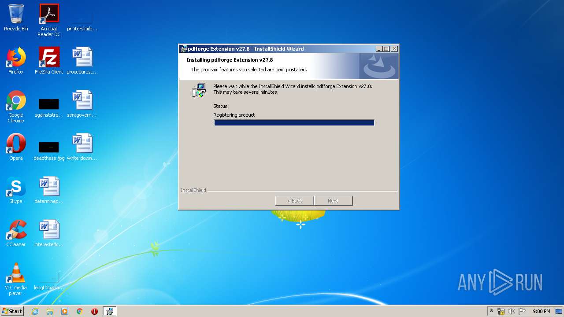This screenshot has height=317, width=564.
Task: Open Windows Media Player taskbar icon
Action: point(65,311)
